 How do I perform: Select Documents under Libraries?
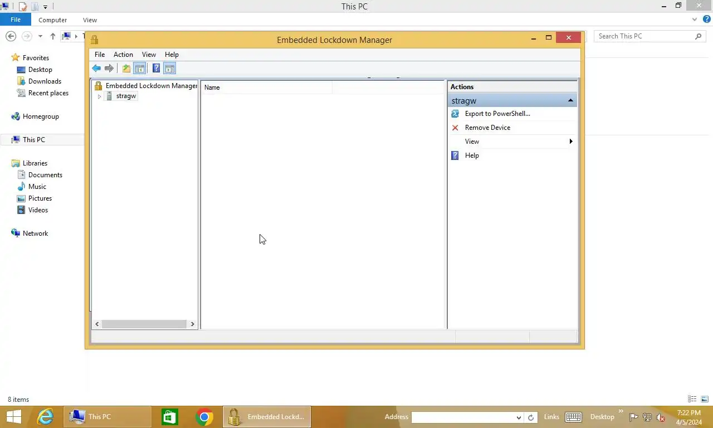pyautogui.click(x=45, y=175)
